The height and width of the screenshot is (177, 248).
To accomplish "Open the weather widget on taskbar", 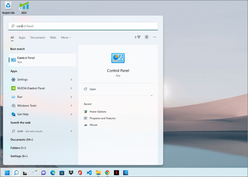I will [x=35, y=172].
